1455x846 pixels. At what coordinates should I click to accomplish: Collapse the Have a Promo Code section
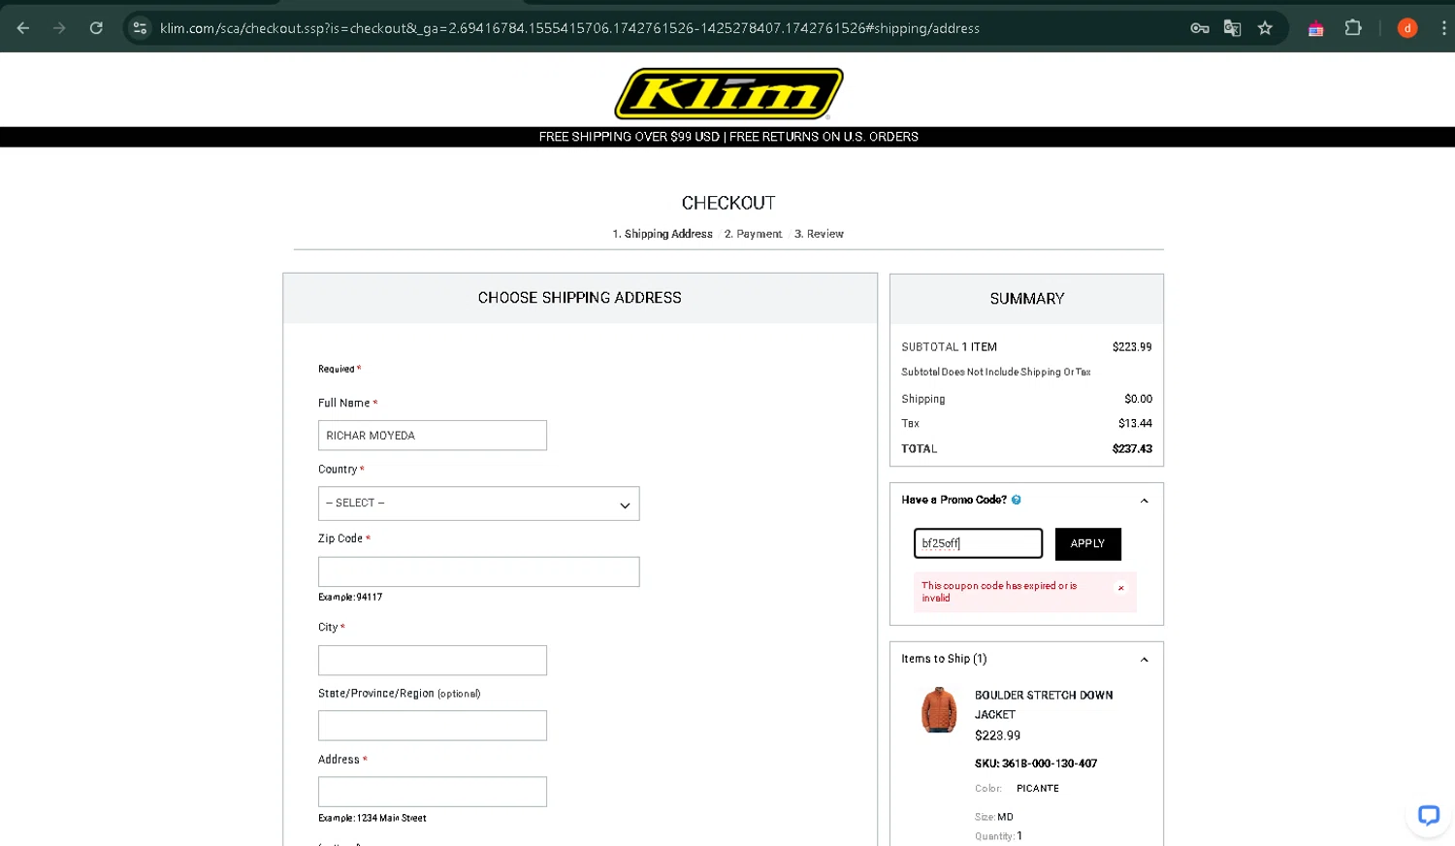pos(1145,501)
